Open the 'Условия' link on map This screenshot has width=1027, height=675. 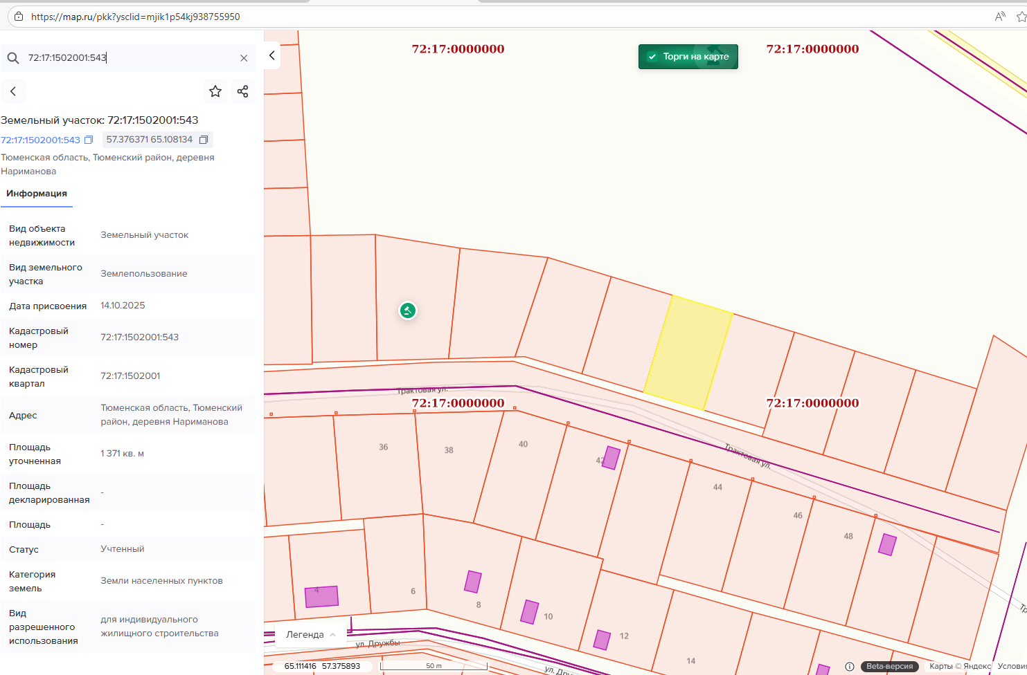pos(1012,666)
